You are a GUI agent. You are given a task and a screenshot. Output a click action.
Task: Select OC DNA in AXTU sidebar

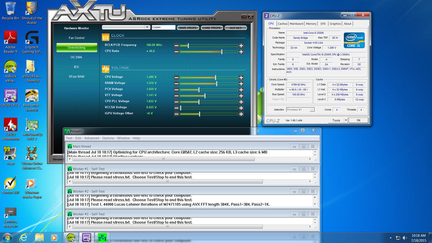point(77,57)
